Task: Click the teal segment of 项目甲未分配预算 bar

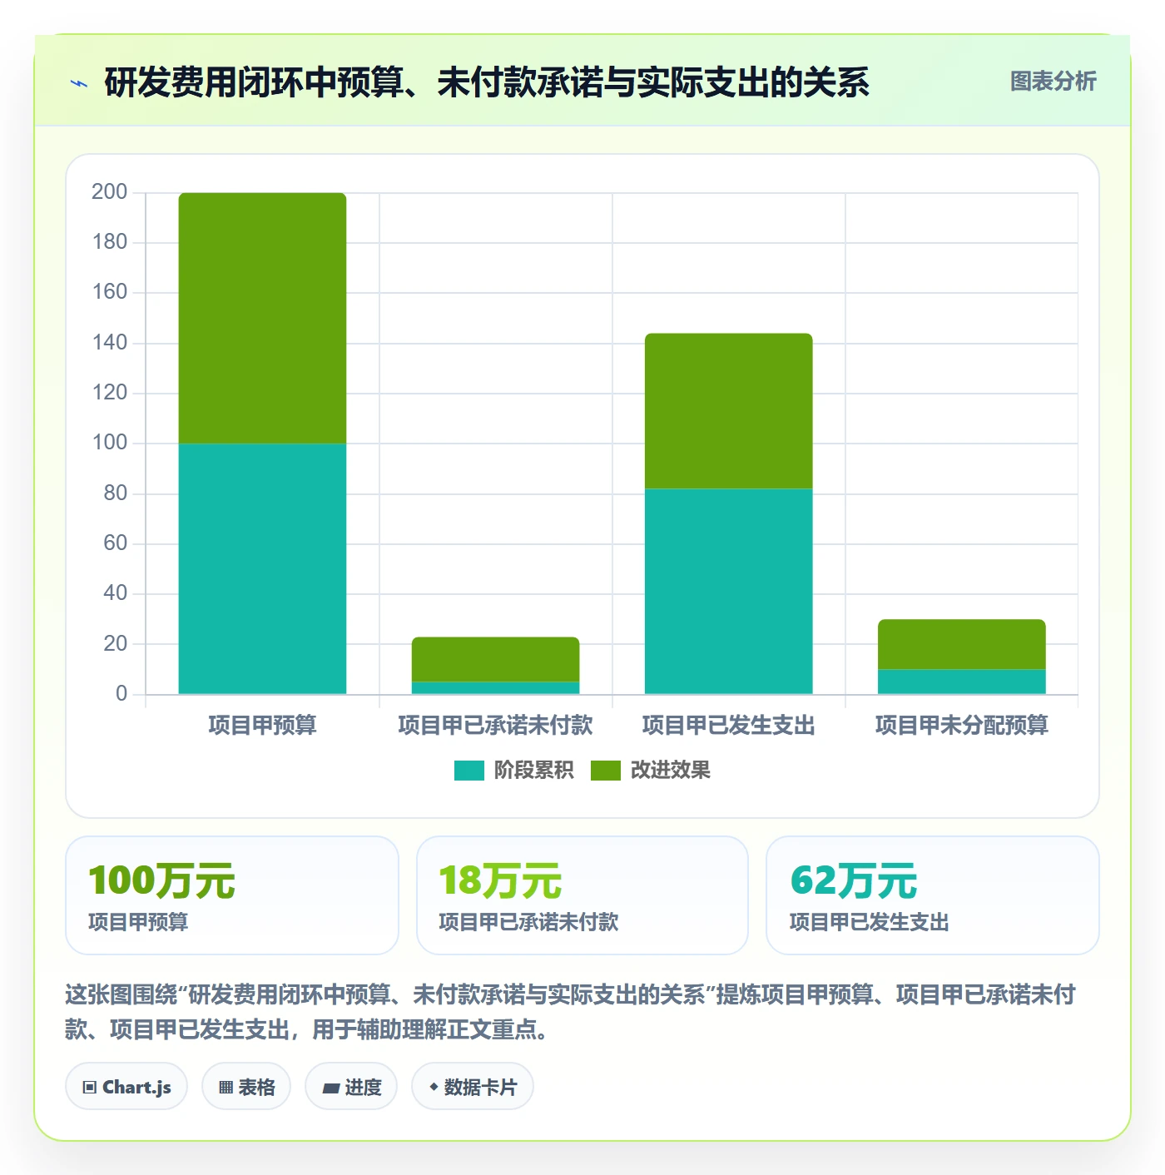Action: tap(961, 682)
